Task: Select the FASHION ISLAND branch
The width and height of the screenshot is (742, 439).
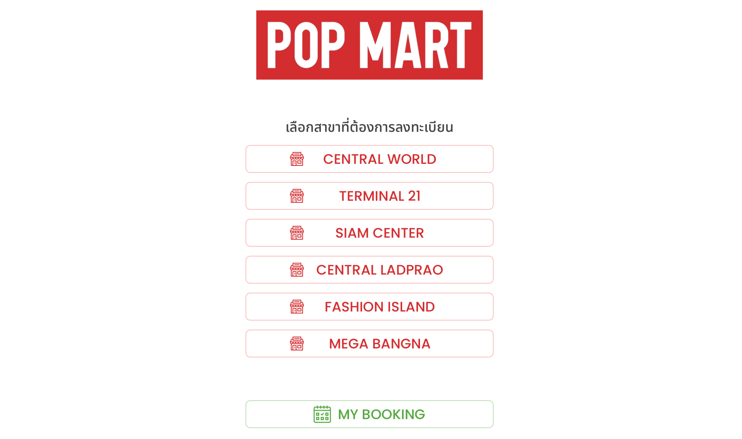Action: click(370, 306)
